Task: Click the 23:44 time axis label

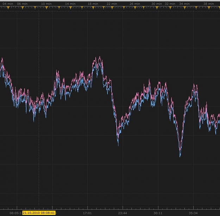Action: 122,213
